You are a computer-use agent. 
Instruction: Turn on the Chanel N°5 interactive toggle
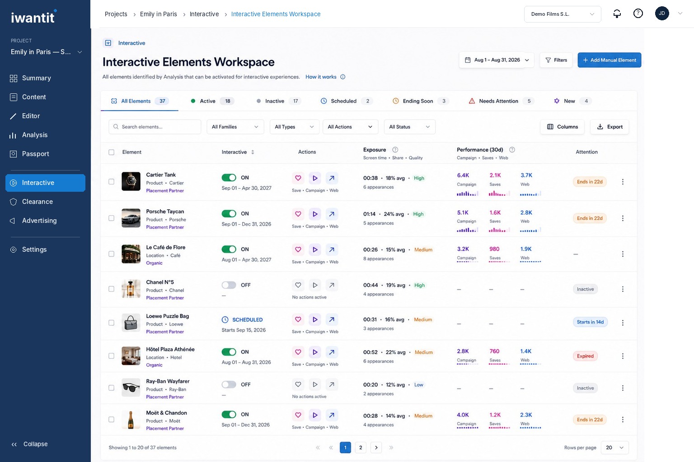[x=229, y=285]
